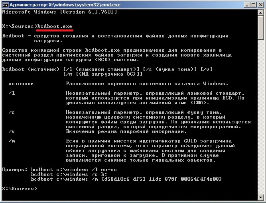Click the line 'данных конфигурации загрузки (BCD) системы.'
This screenshot has height=203, width=266.
[x=71, y=60]
